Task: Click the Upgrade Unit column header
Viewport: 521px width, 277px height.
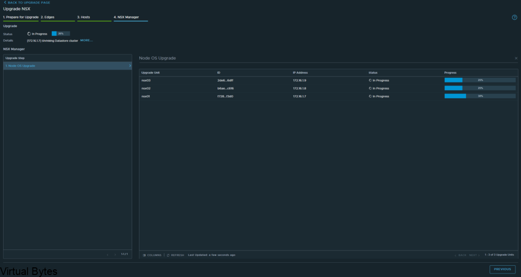Action: [151, 72]
